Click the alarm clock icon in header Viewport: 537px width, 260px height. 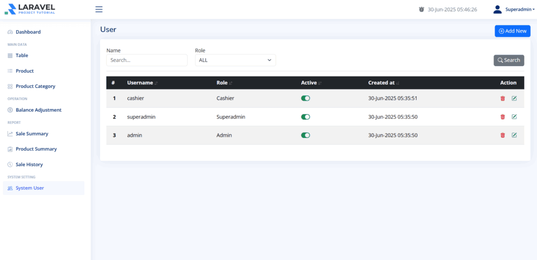coord(422,9)
